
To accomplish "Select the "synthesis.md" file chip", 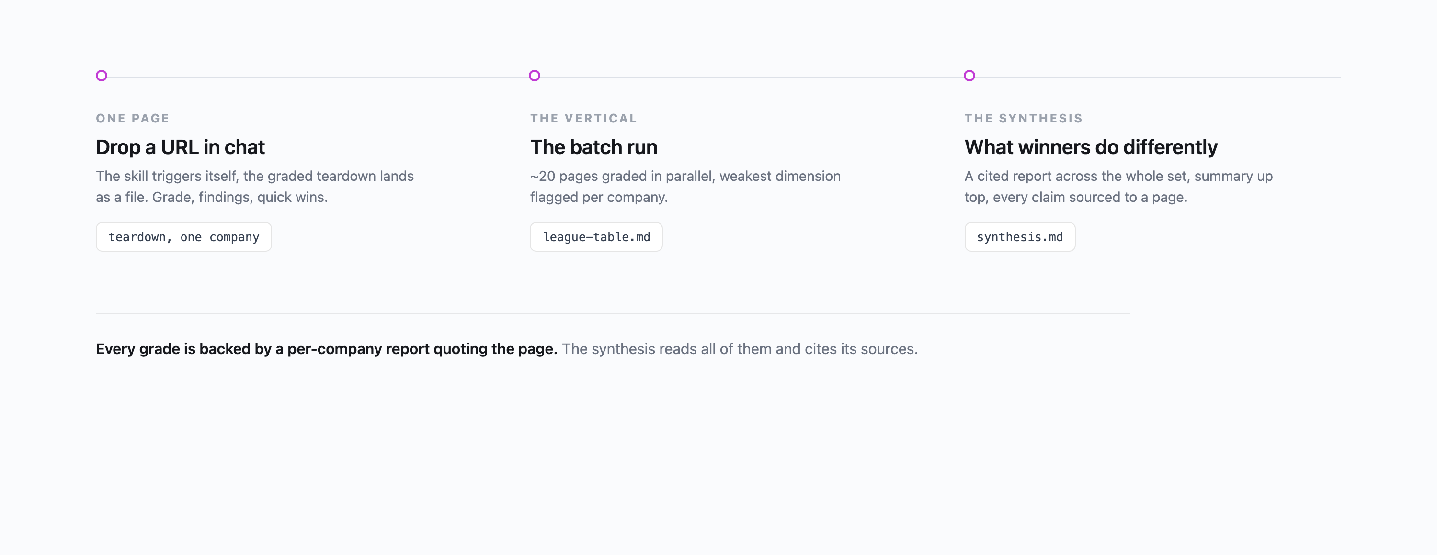I will point(1020,237).
